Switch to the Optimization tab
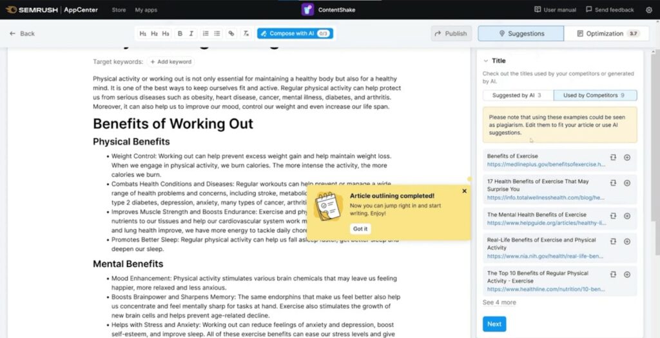 [x=607, y=34]
